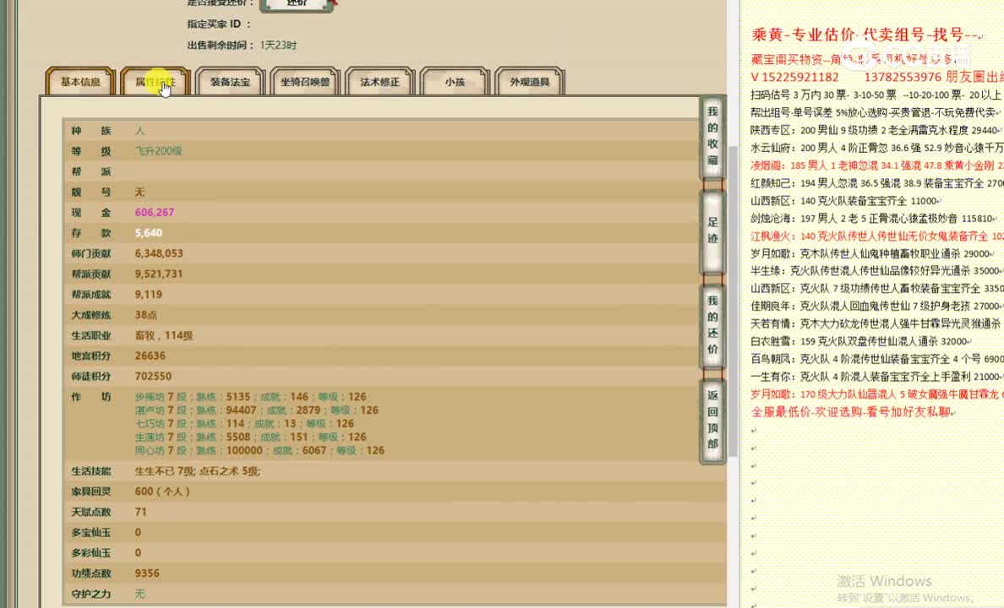The height and width of the screenshot is (608, 1004).
Task: Click the red 全服最低价 line in the document
Action: [853, 411]
